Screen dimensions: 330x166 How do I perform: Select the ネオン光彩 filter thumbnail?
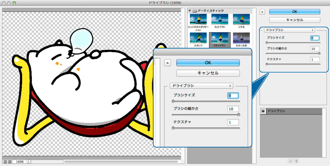point(241,38)
